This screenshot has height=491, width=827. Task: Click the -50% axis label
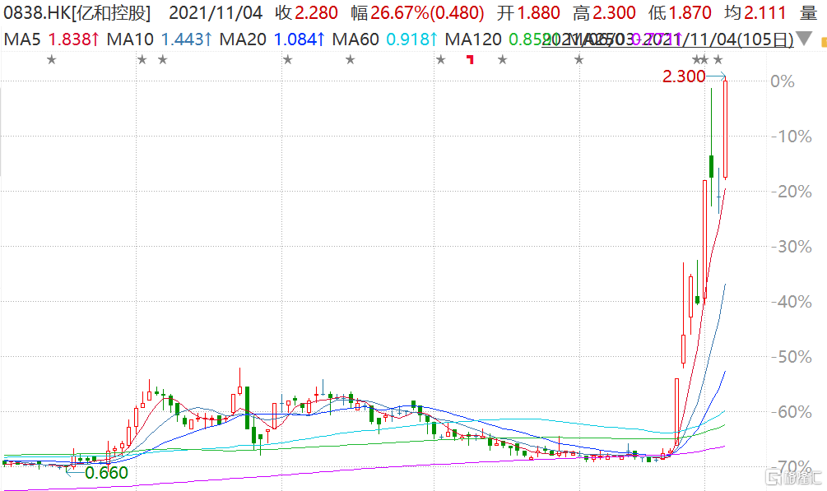pos(791,357)
